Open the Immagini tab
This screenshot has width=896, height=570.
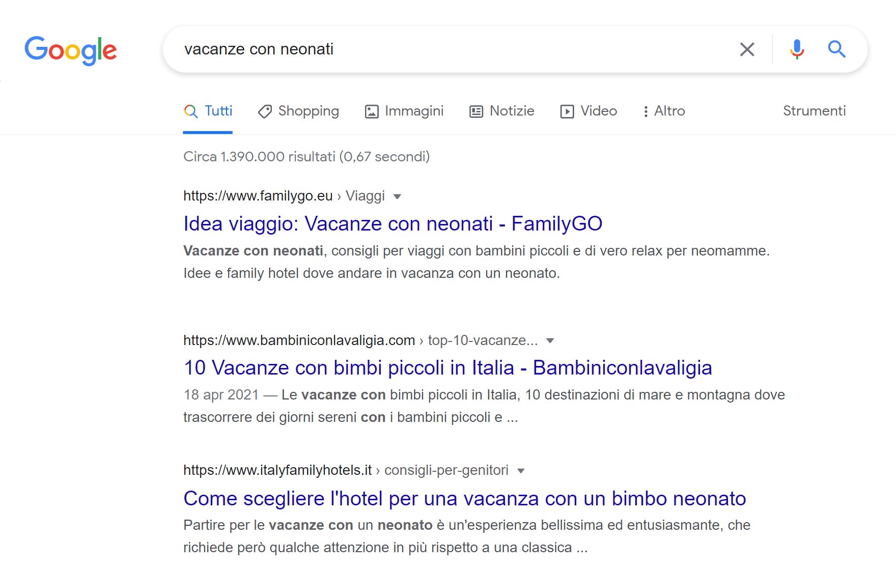404,111
